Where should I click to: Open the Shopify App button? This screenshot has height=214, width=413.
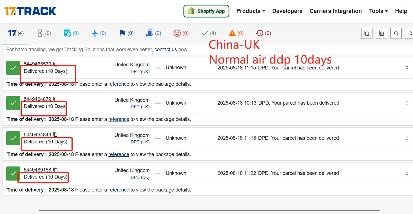[x=206, y=11]
